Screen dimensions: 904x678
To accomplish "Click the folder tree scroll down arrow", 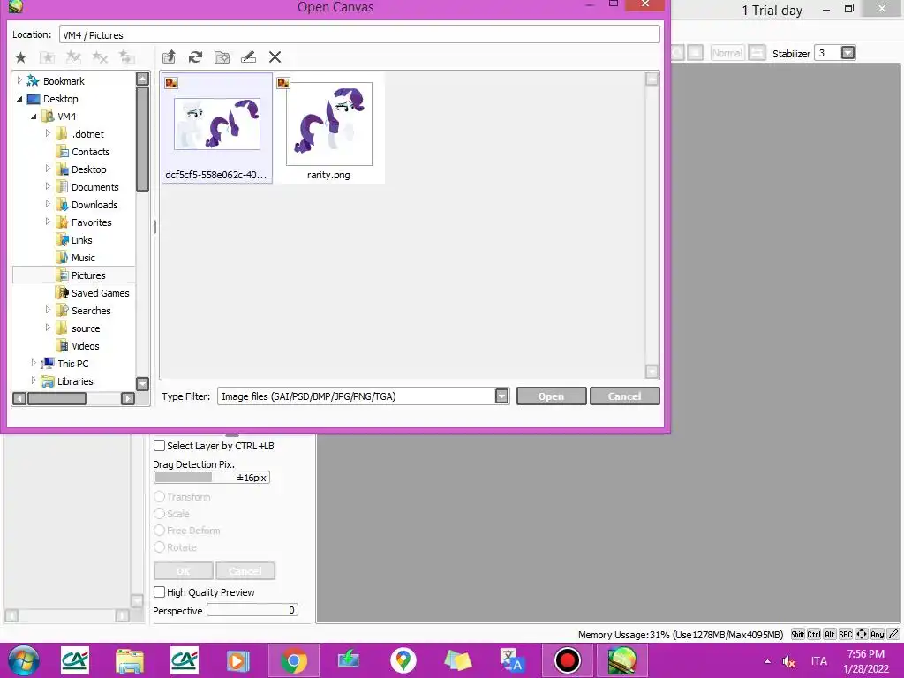I will tap(142, 384).
